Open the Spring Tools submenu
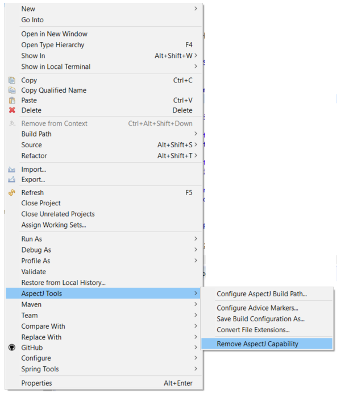 (103, 369)
